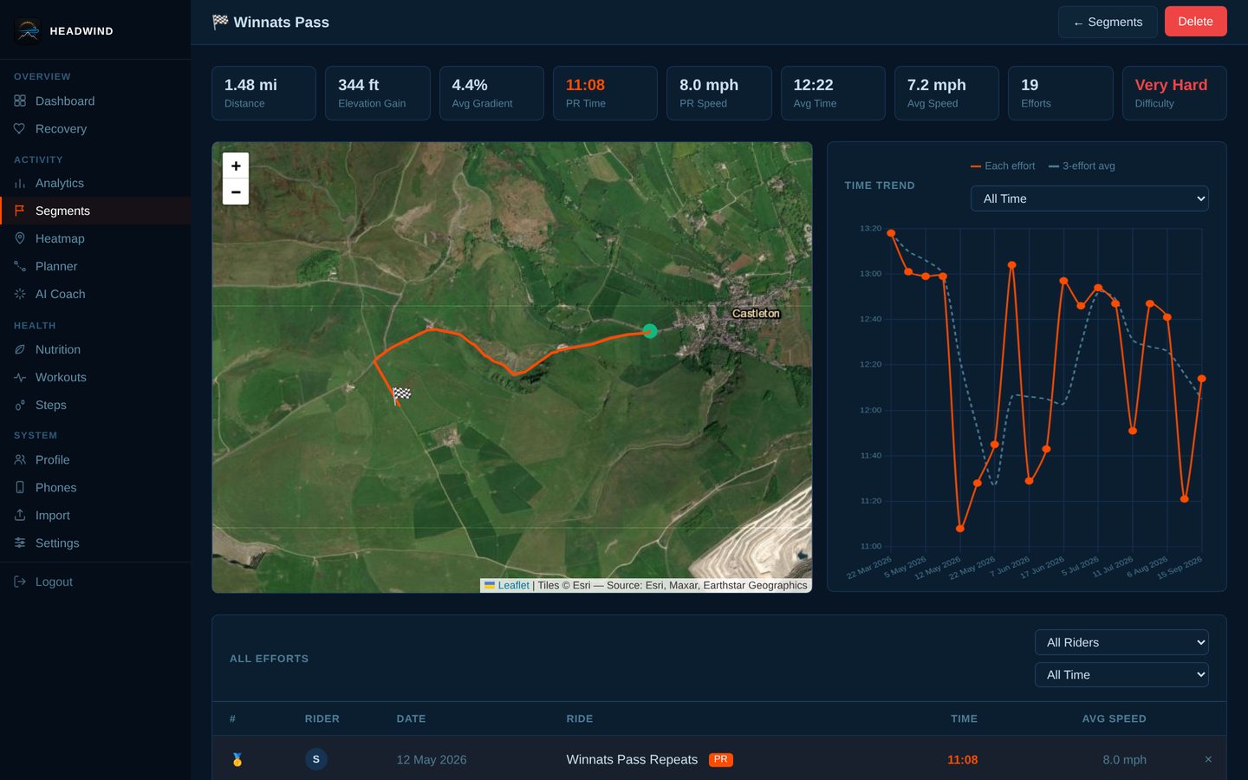
Task: Click the Settings sliders icon
Action: pos(20,543)
